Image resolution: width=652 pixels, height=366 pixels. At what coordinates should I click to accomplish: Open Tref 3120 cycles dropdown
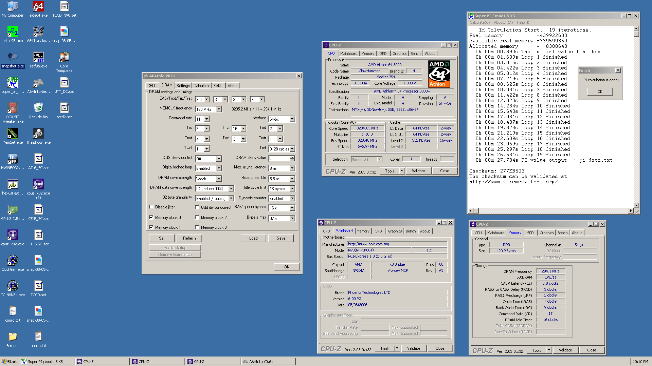[x=292, y=149]
